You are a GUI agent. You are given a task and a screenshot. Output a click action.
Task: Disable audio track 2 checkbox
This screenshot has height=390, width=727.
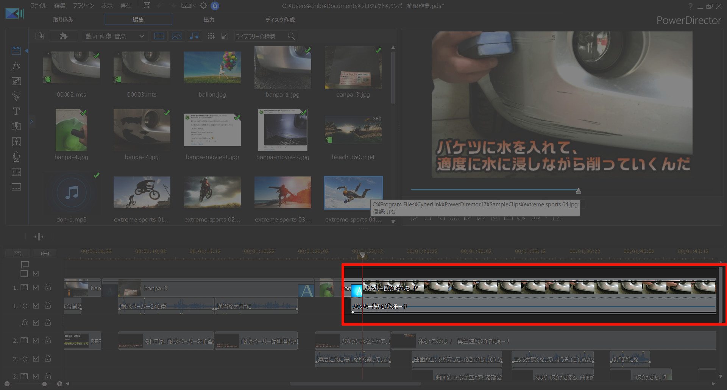coord(36,359)
